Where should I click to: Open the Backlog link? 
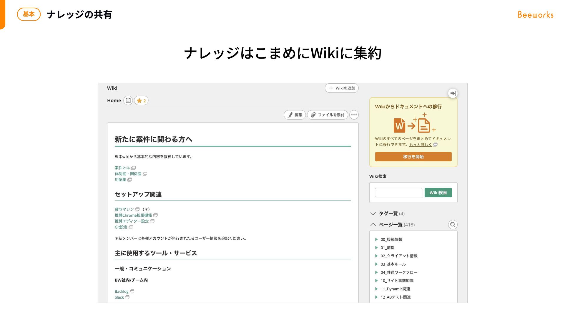point(122,291)
